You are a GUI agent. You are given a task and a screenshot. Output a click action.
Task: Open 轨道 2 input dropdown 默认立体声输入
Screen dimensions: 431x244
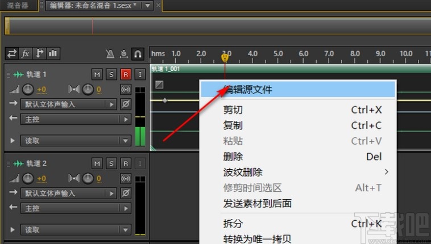pos(69,193)
